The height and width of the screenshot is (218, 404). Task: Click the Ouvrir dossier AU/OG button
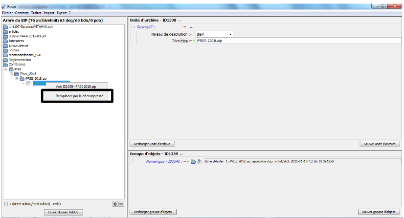pos(63,212)
